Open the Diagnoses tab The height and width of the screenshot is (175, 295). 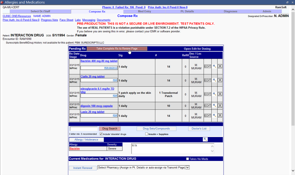tap(230, 11)
